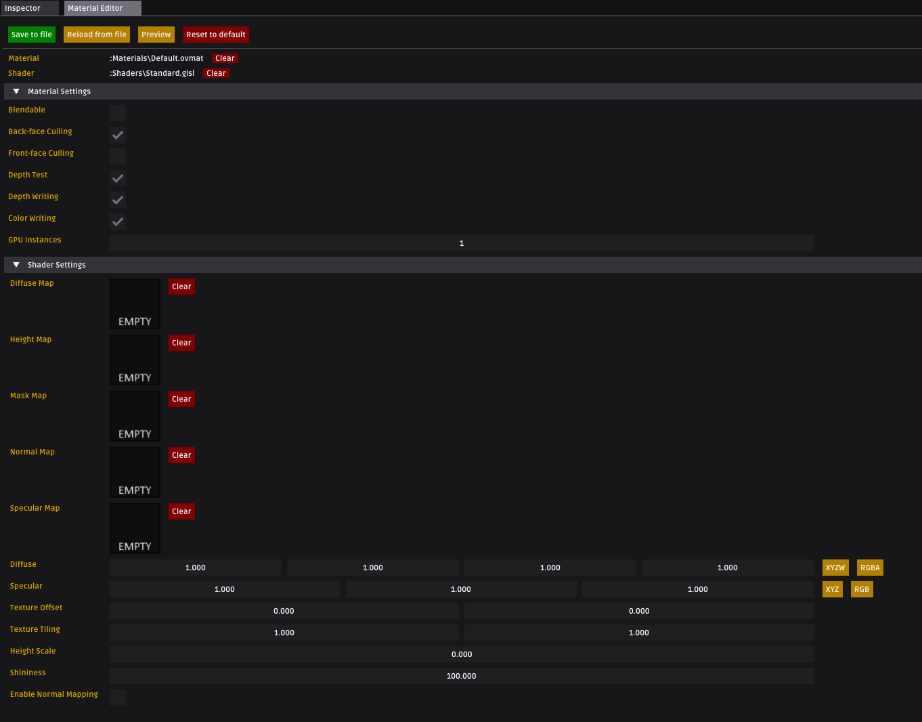This screenshot has width=922, height=722.
Task: Click the Save to file button
Action: 32,35
